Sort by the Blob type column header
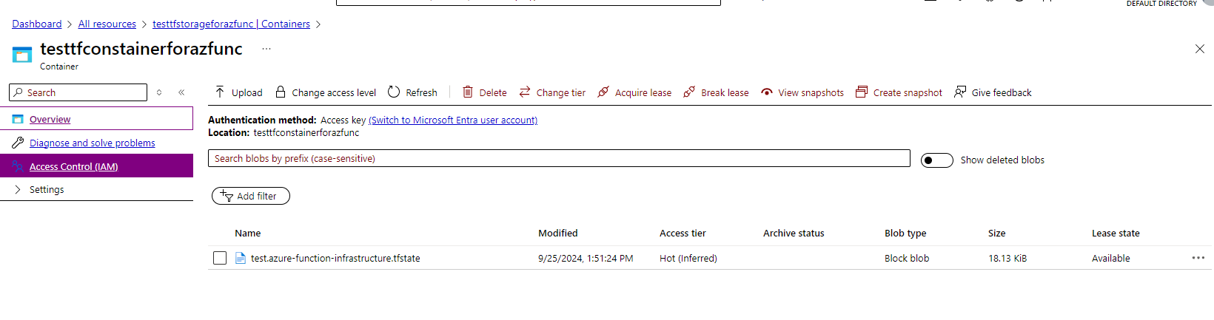This screenshot has width=1214, height=320. pos(905,233)
